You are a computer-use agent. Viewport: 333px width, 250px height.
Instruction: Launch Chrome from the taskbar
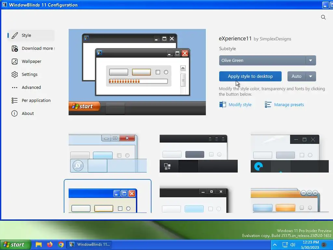(x=61, y=244)
